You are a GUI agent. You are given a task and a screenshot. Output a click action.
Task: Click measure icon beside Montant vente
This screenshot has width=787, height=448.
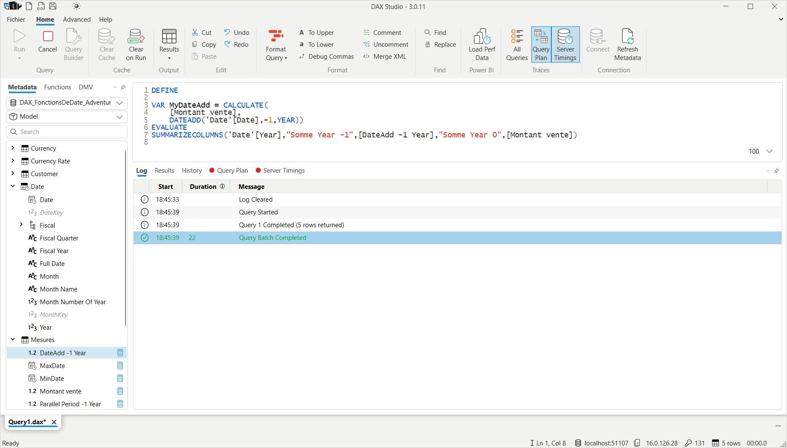click(x=120, y=391)
